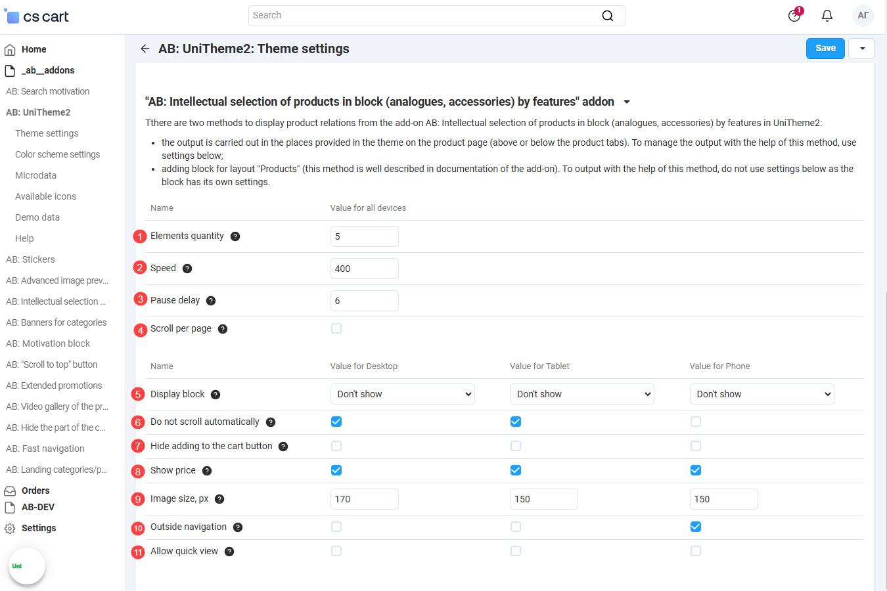The image size is (887, 591).
Task: Click the Orders inbox icon
Action: (10, 491)
